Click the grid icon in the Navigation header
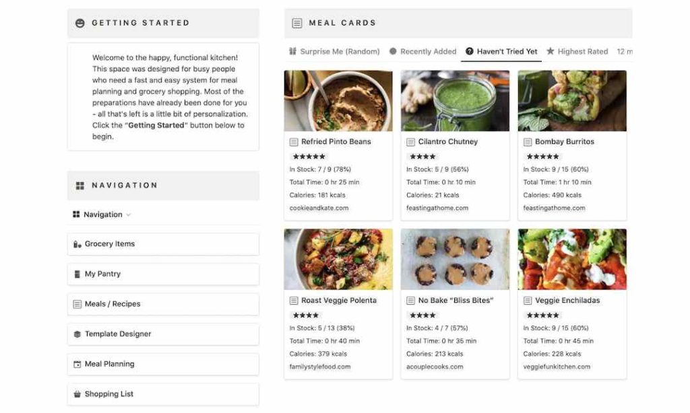Image resolution: width=690 pixels, height=413 pixels. click(80, 185)
